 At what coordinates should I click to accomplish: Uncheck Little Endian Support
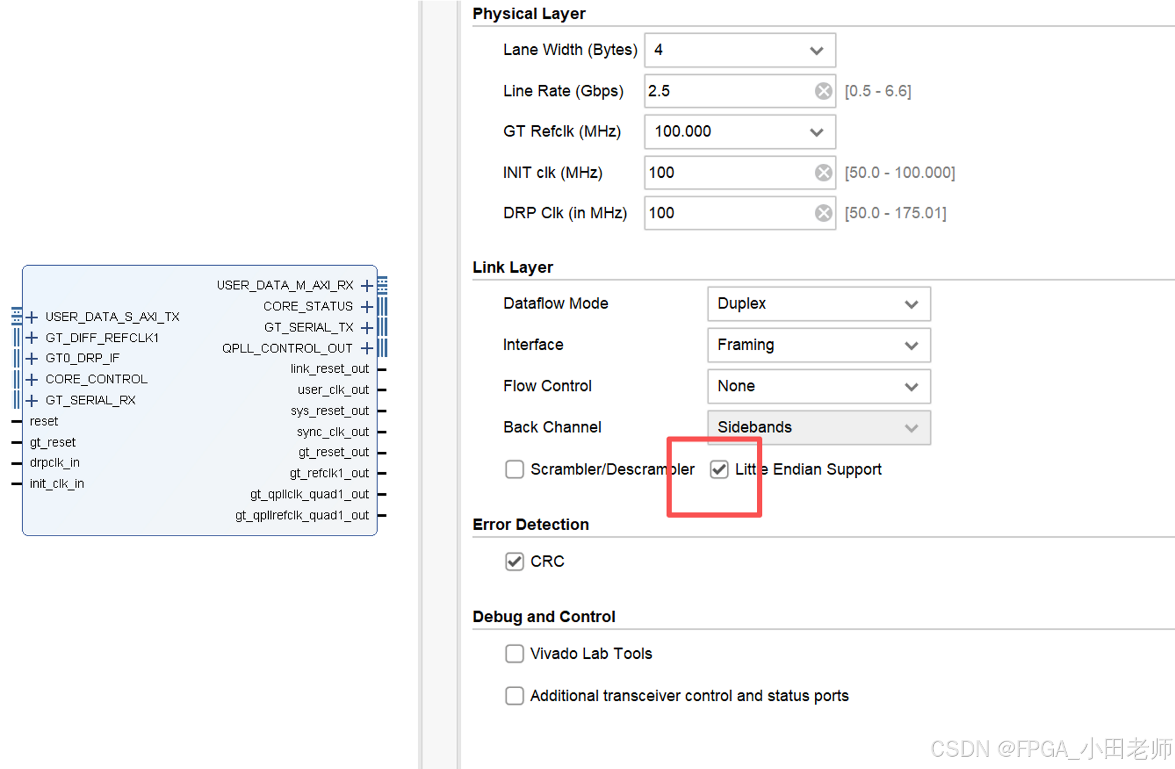tap(719, 469)
